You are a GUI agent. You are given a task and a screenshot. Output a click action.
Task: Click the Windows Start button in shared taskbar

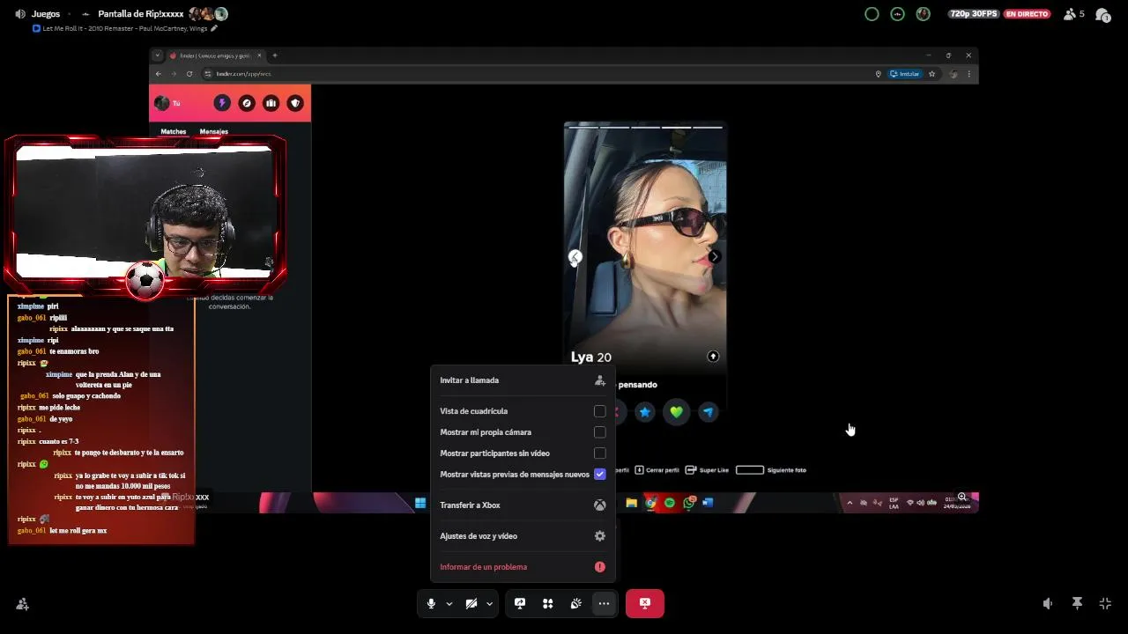click(x=420, y=504)
